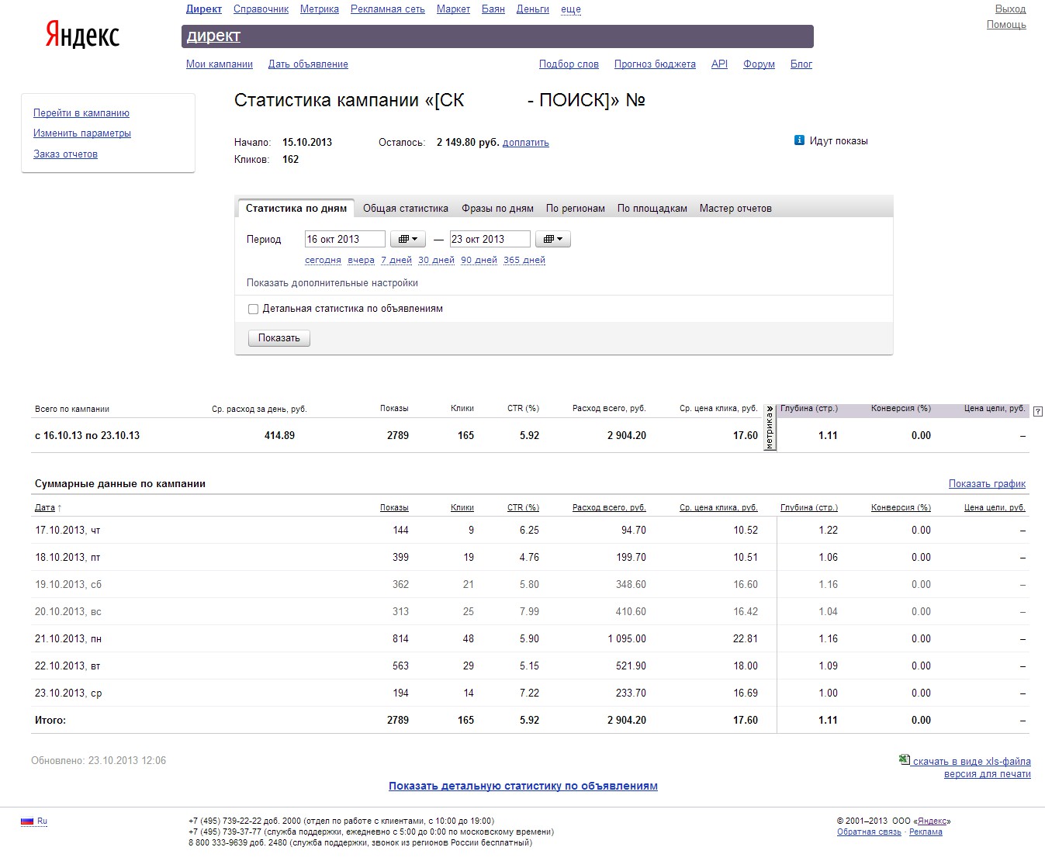Select the 7 дней period shortcut

point(396,260)
